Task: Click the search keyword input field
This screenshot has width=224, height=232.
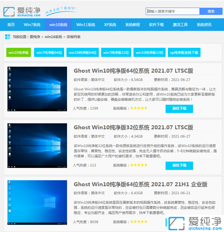Action: tap(172, 11)
